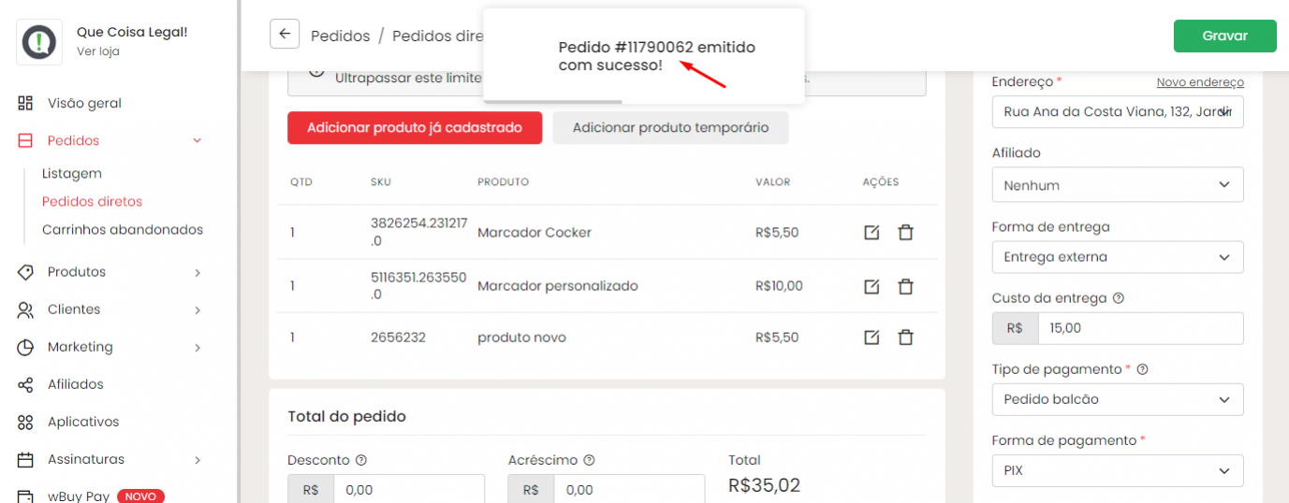The width and height of the screenshot is (1289, 503).
Task: Select the Tipo de pagamento dropdown
Action: point(1117,399)
